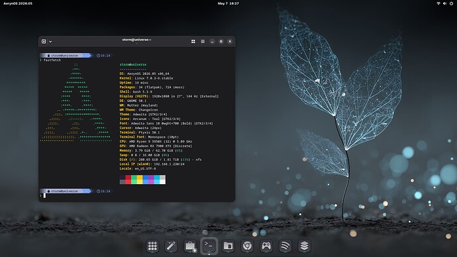The image size is (457, 257).
Task: Click the Kernel: Linux line
Action: 146,78
